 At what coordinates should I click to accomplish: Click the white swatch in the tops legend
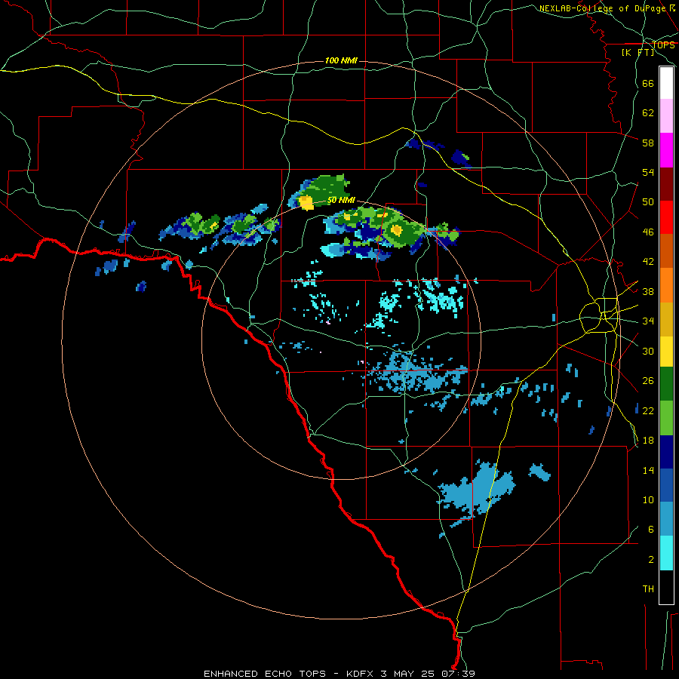pos(666,83)
